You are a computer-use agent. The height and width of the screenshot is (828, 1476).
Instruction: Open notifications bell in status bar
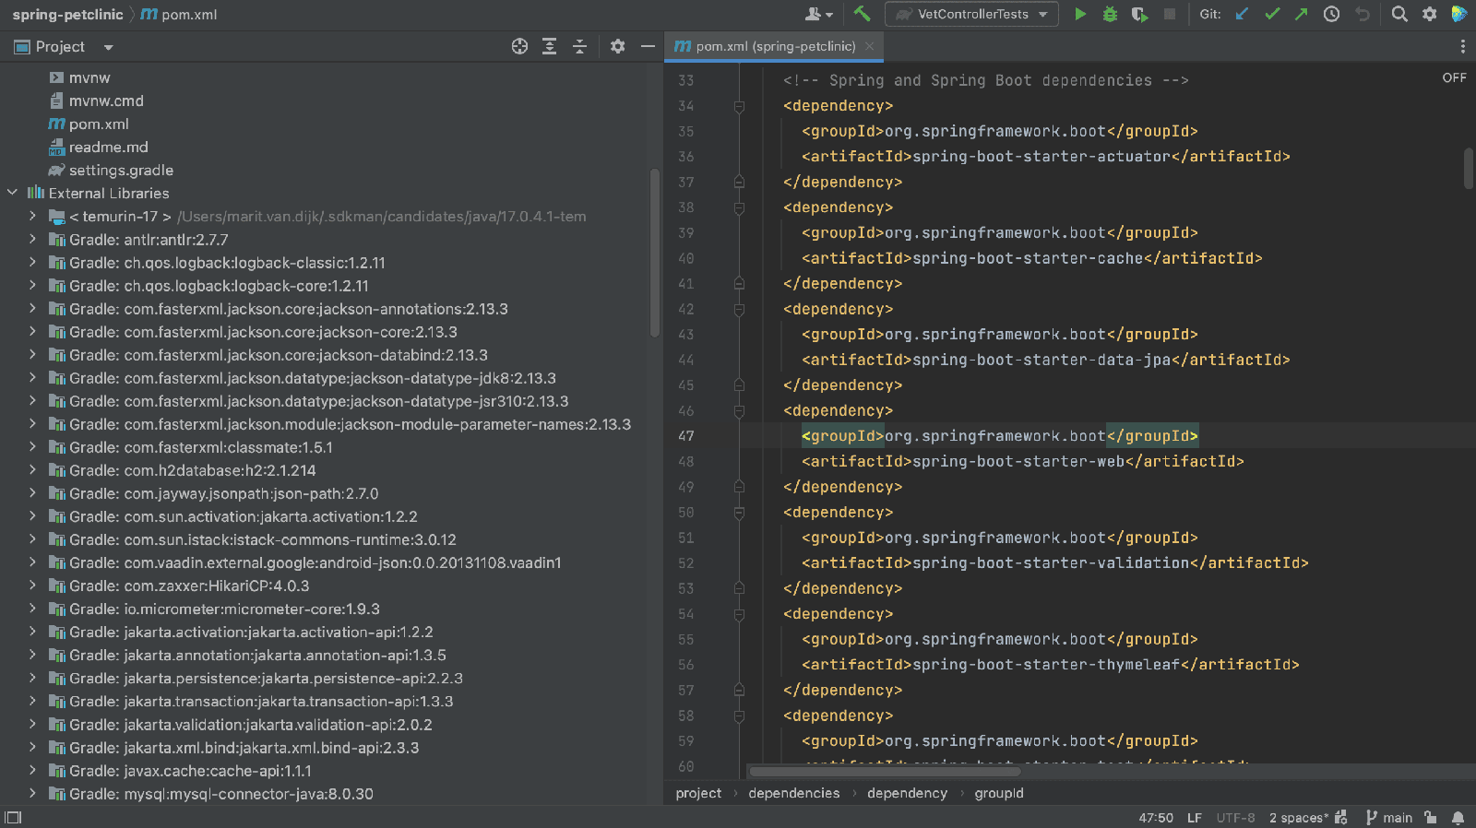[1458, 818]
